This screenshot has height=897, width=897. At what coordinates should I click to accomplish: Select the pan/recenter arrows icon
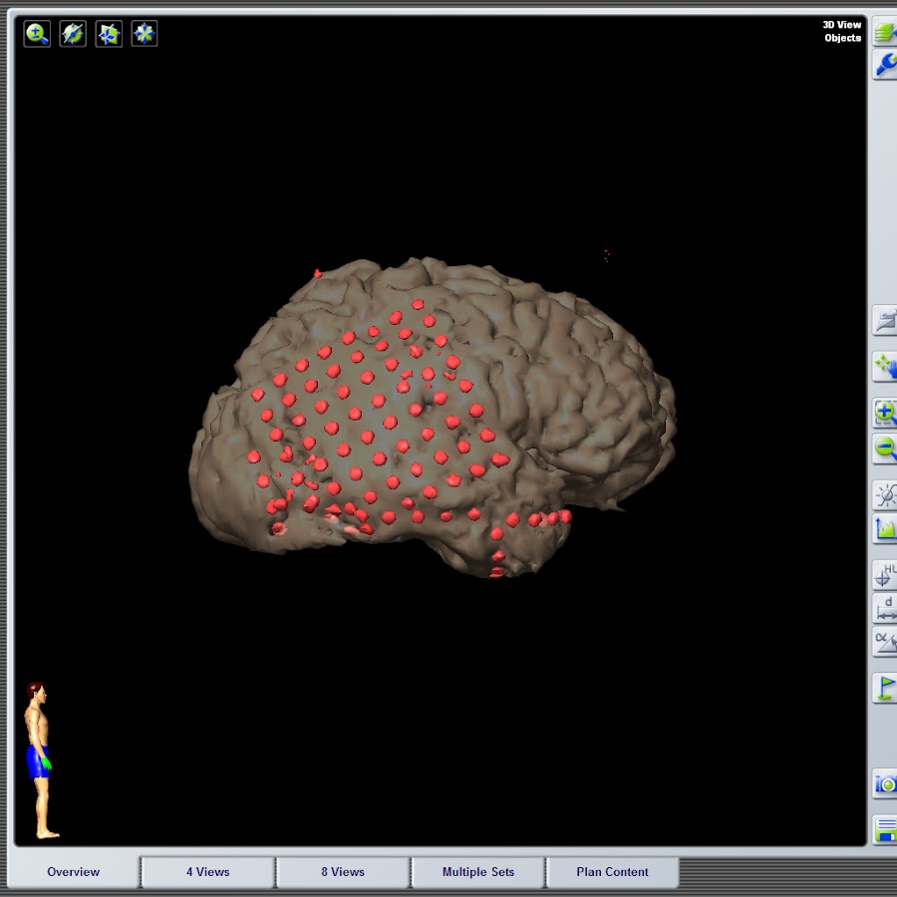145,34
